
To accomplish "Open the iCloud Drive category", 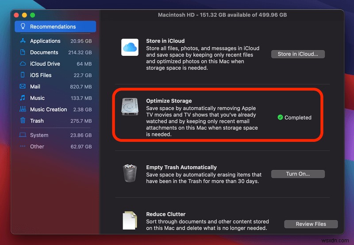I will click(x=55, y=64).
